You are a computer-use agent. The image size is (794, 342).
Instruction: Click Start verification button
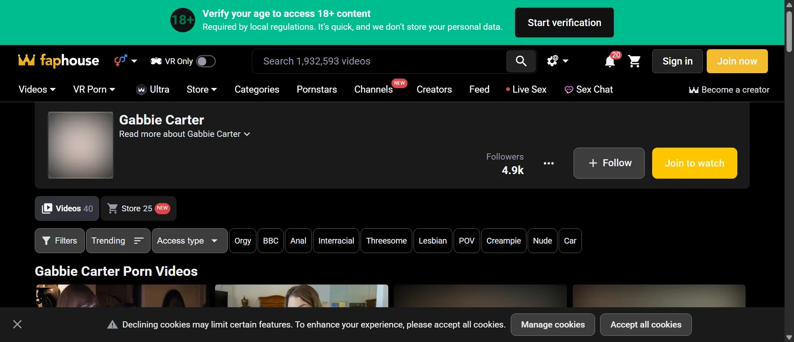[564, 23]
